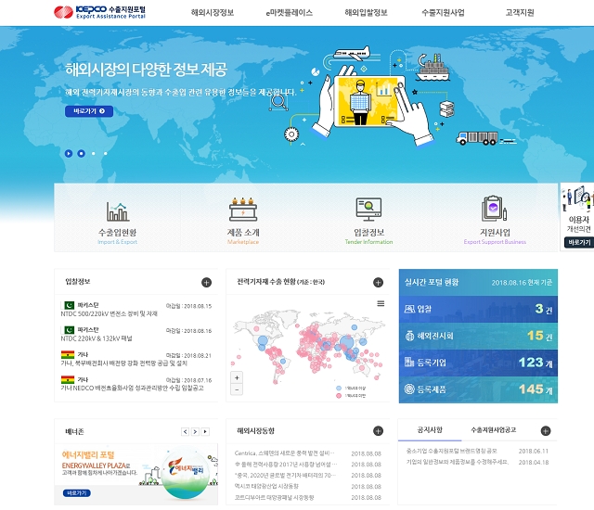Click the KEPCO 수출지원포털 logo
Image resolution: width=594 pixels, height=510 pixels.
pyautogui.click(x=99, y=13)
